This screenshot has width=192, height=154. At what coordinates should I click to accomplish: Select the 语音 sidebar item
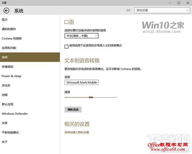pos(30,57)
